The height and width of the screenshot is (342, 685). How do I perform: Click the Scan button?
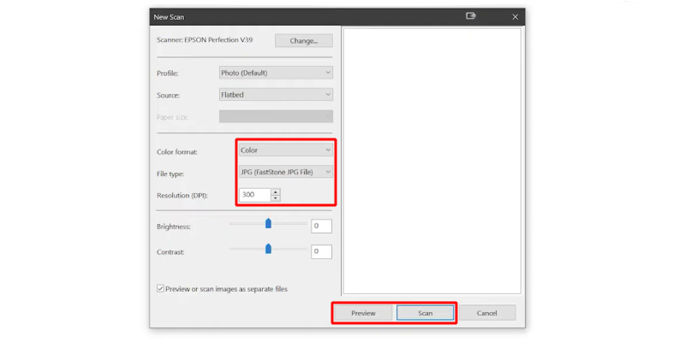click(425, 313)
